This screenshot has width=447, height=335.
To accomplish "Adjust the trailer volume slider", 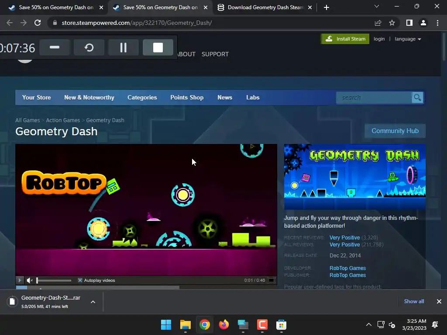I will coord(54,280).
